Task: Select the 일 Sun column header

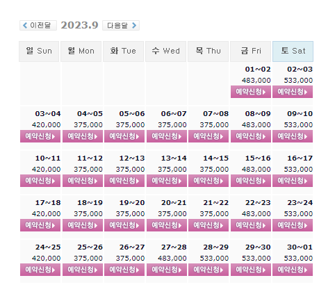Action: (x=39, y=51)
